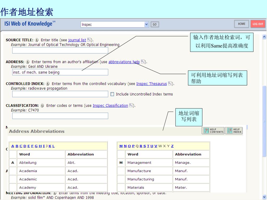
Task: Click the page scrollbar down arrow
Action: point(264,197)
